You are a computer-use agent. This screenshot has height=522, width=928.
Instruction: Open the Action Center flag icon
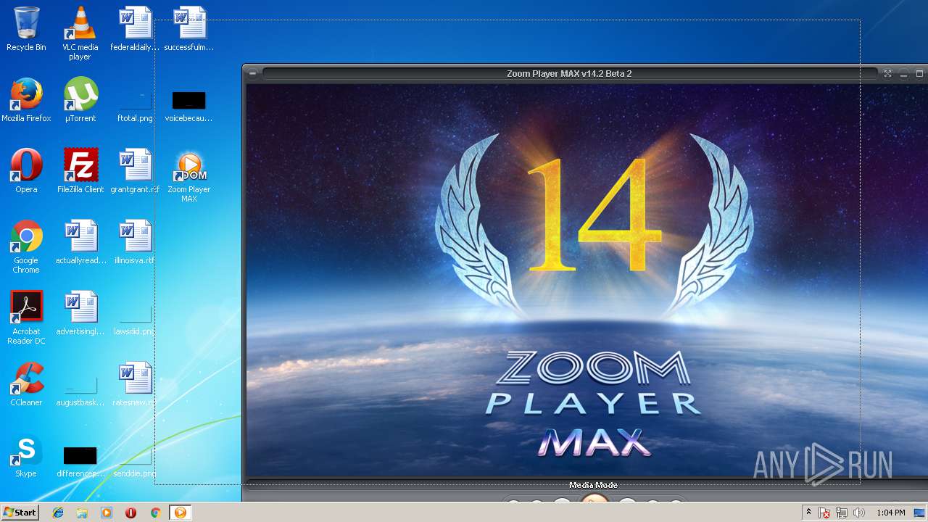tap(824, 513)
